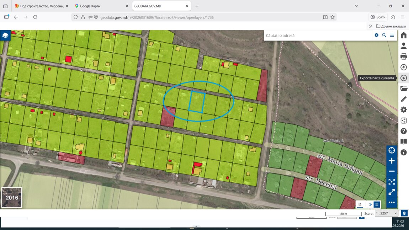Expand the three-dots more tools menu
This screenshot has height=230, width=409.
point(392,202)
